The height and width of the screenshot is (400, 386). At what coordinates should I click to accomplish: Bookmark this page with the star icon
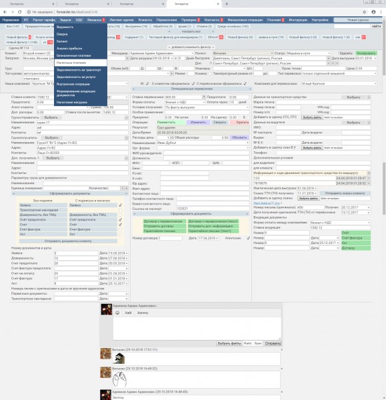pyautogui.click(x=364, y=12)
